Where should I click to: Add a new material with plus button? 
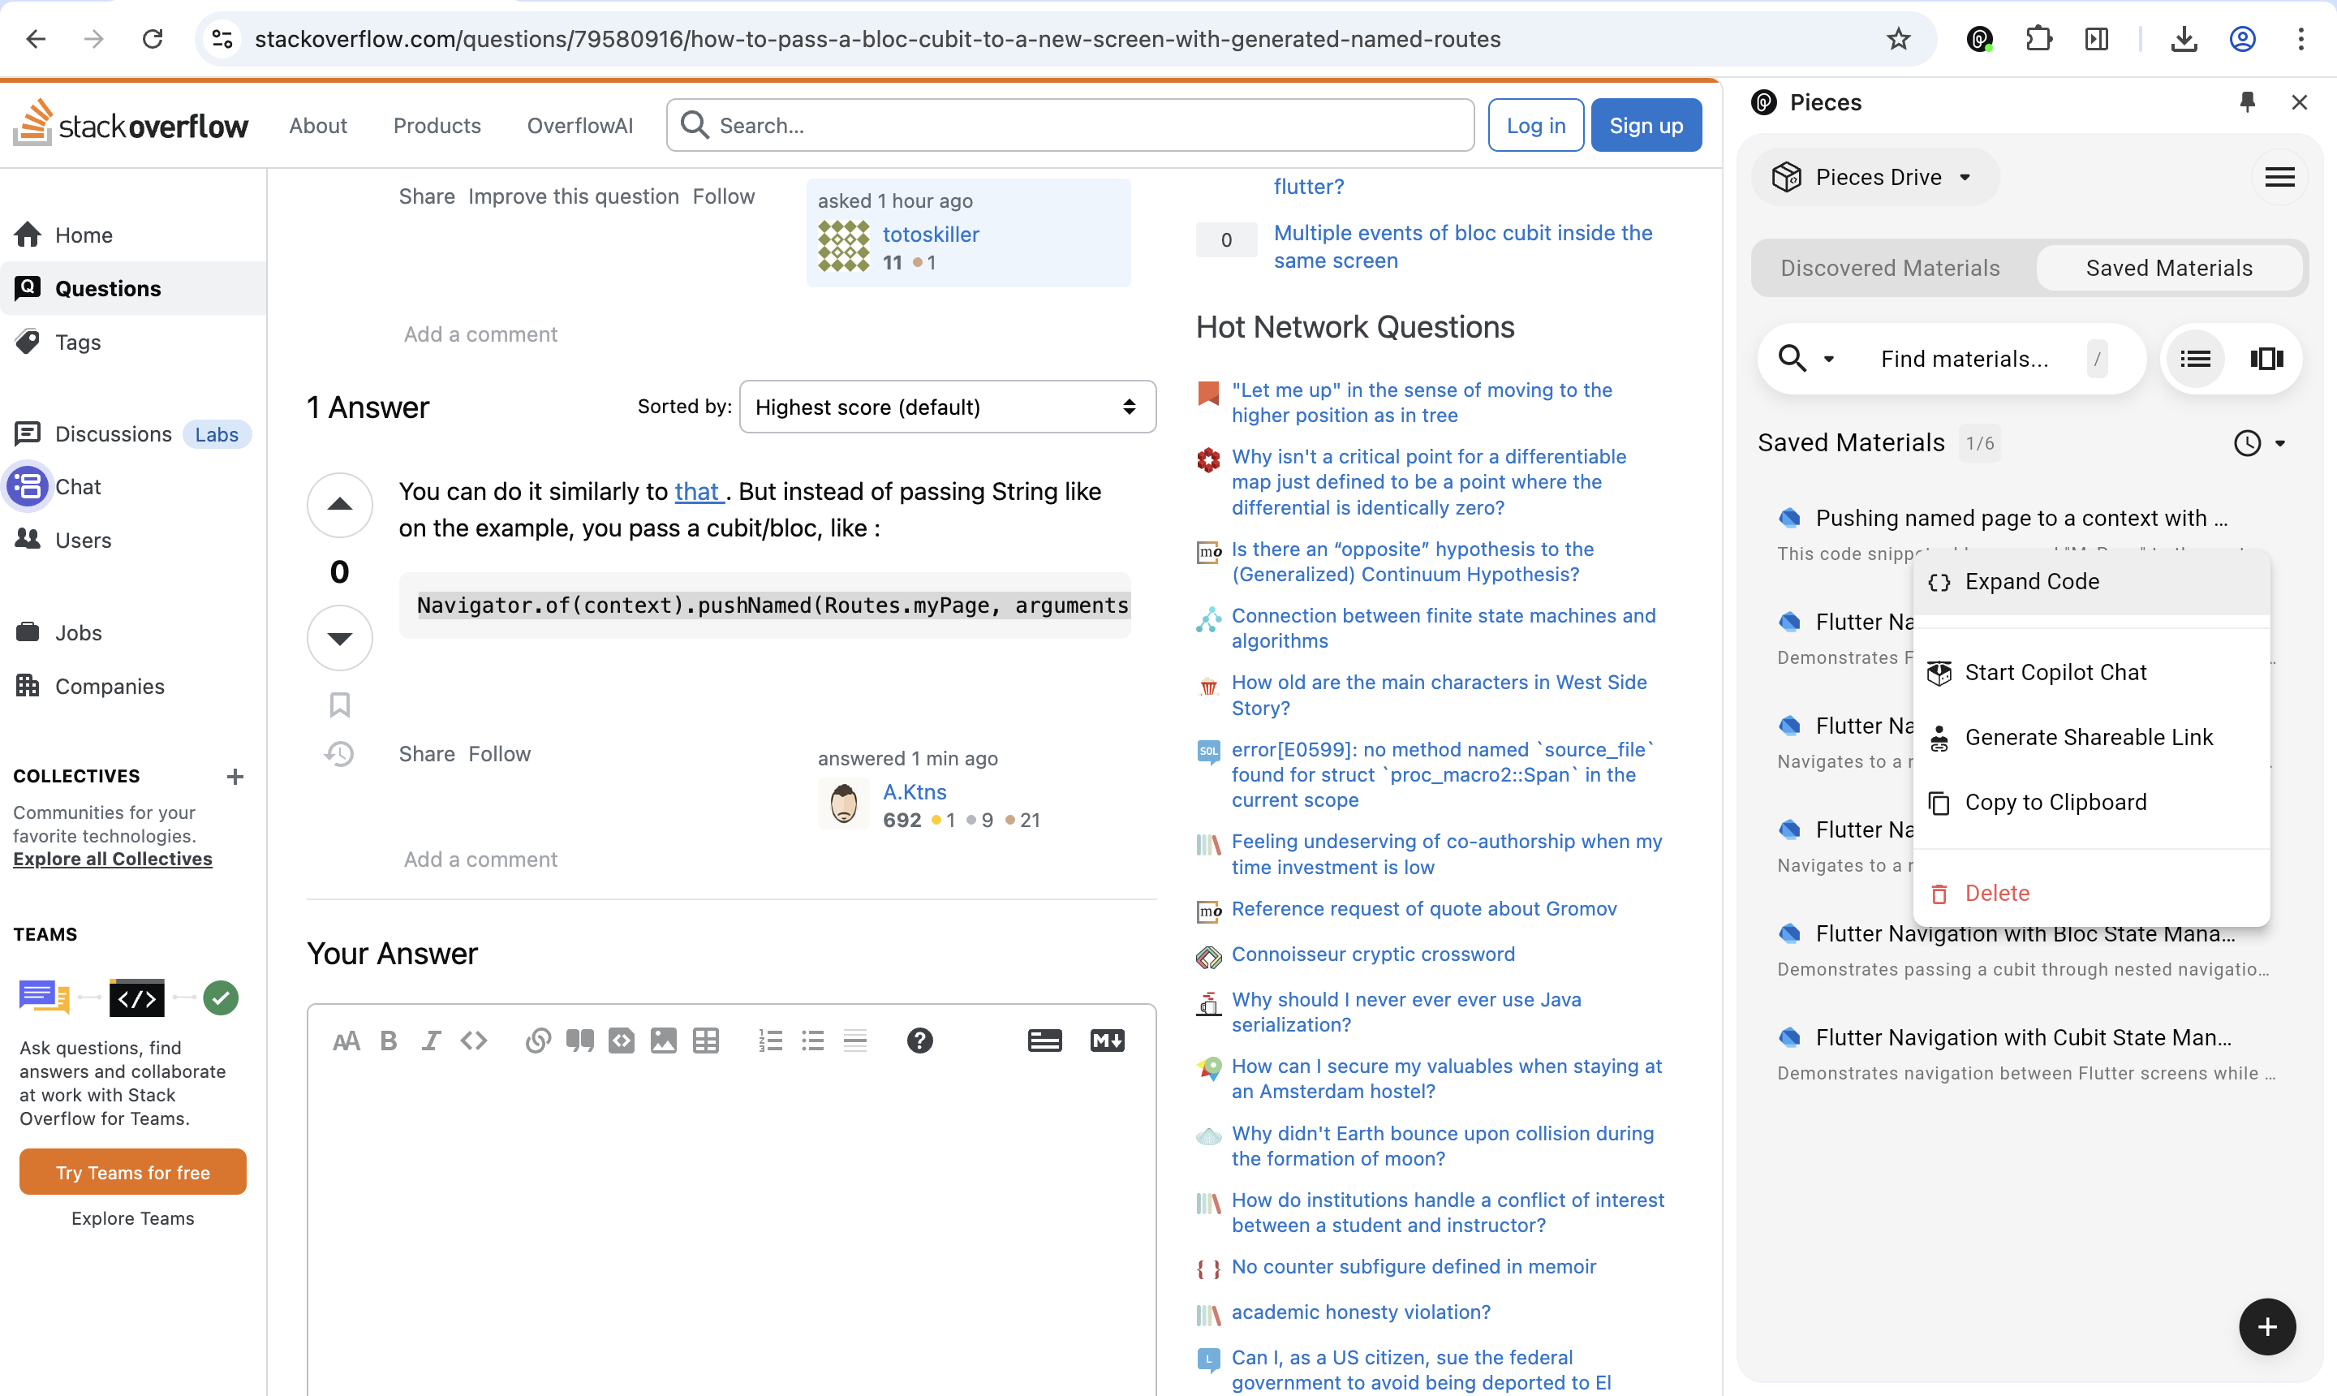click(2266, 1326)
